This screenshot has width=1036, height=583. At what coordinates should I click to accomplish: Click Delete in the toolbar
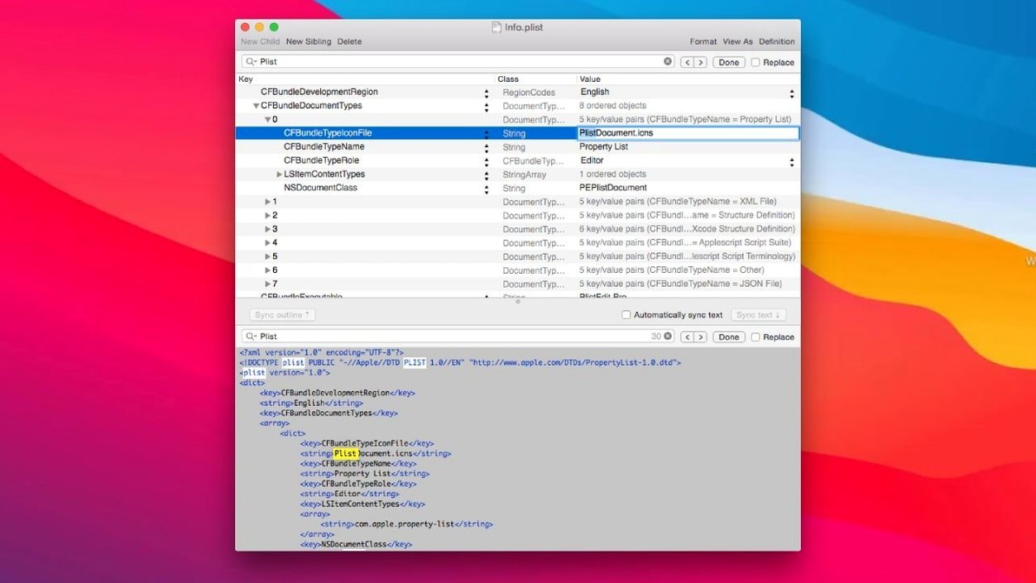click(x=349, y=41)
